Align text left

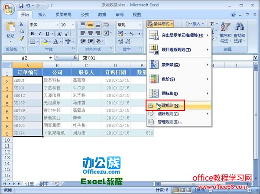point(83,33)
